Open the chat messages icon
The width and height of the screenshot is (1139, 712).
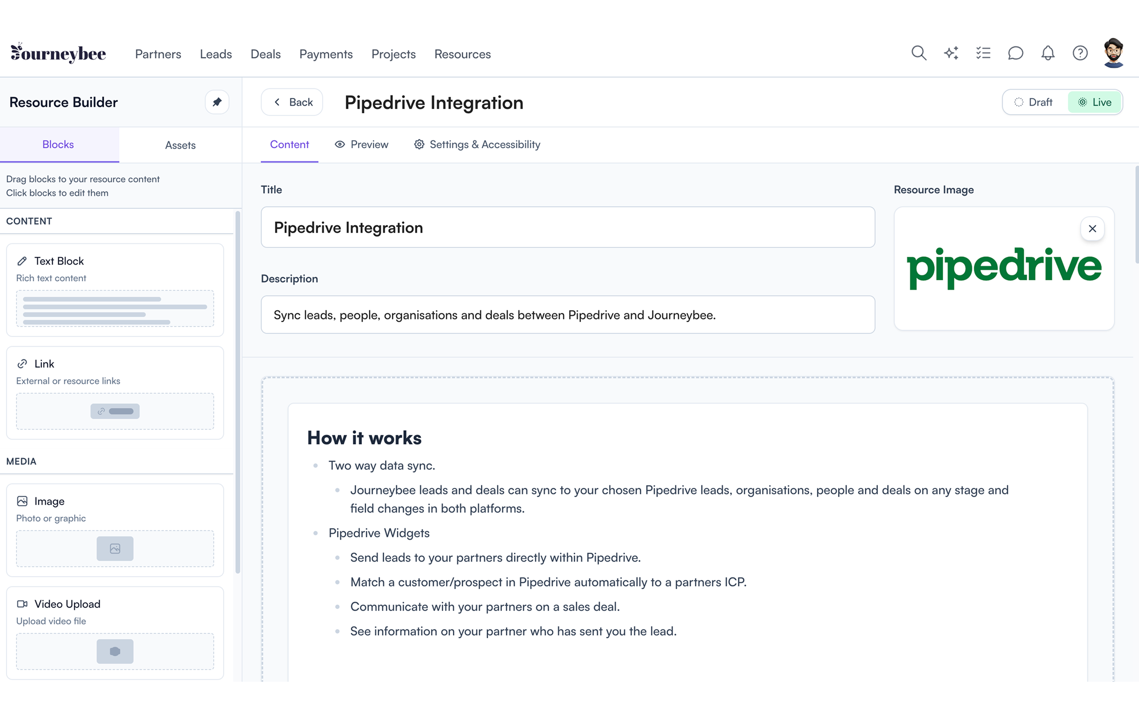tap(1015, 53)
